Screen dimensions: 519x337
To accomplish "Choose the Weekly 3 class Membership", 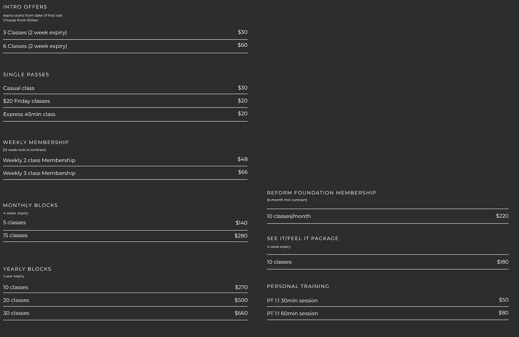I will (125, 173).
